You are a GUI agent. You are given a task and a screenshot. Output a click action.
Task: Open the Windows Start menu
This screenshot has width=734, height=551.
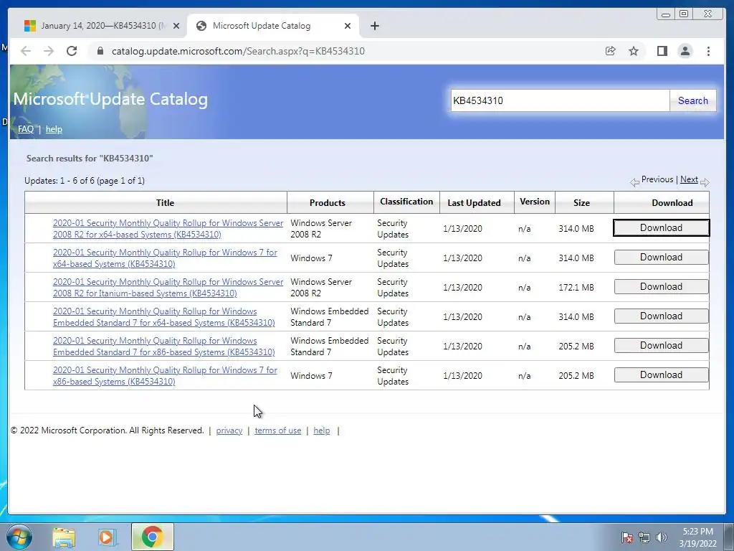click(19, 537)
